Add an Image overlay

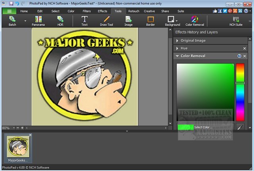(129, 21)
